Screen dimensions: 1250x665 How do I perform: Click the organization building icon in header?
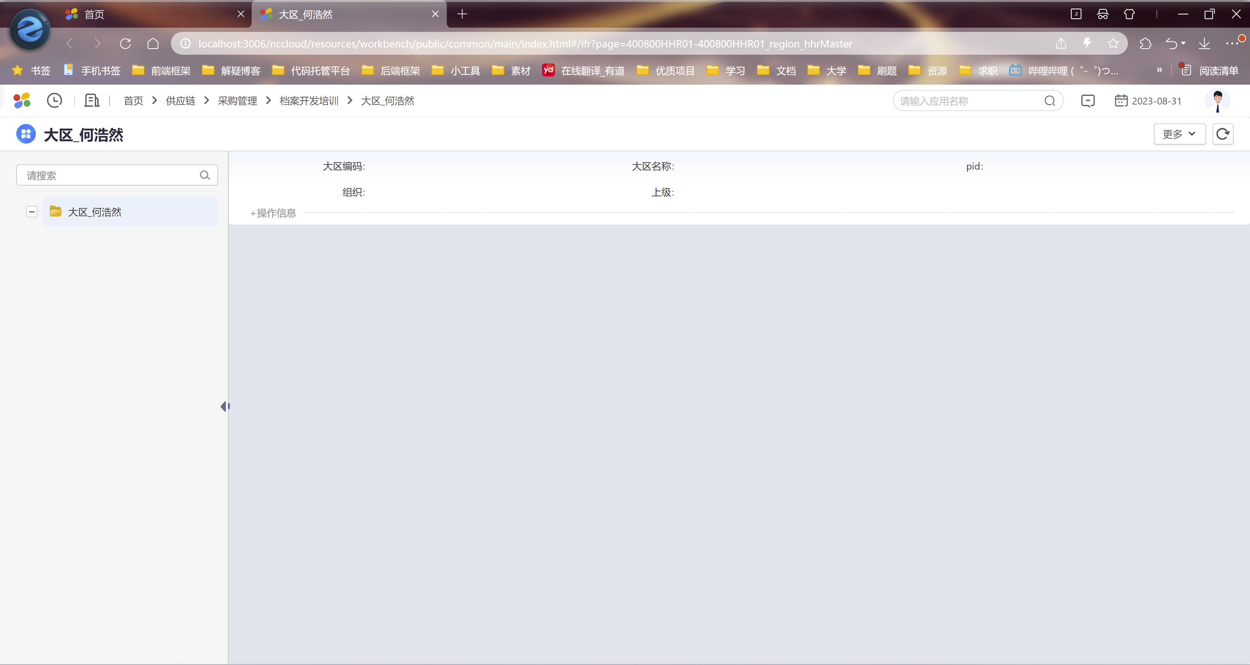(x=92, y=100)
